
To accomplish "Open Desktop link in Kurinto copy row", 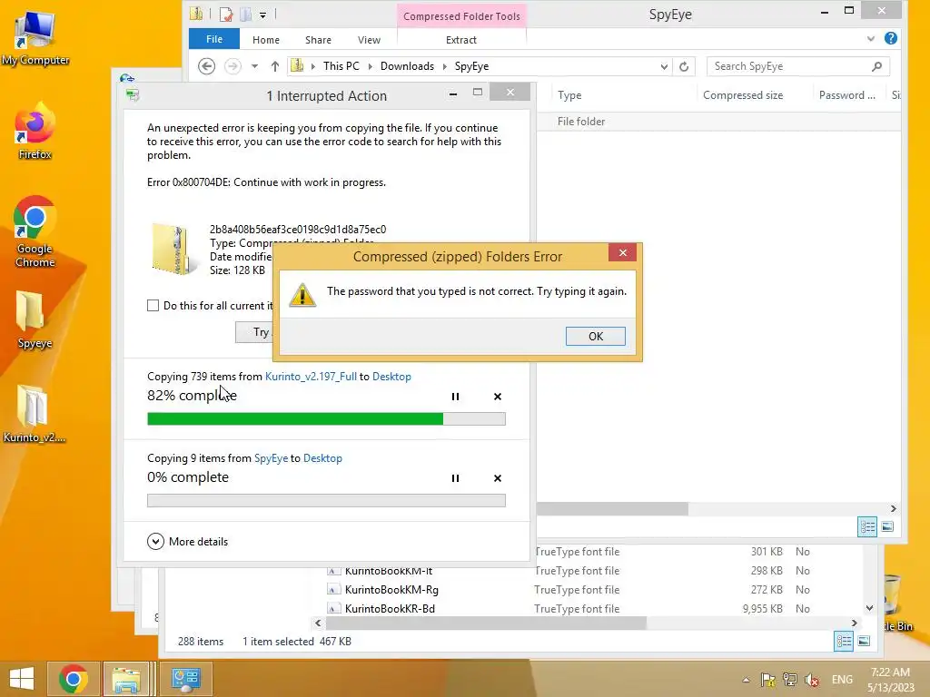I will pyautogui.click(x=391, y=377).
